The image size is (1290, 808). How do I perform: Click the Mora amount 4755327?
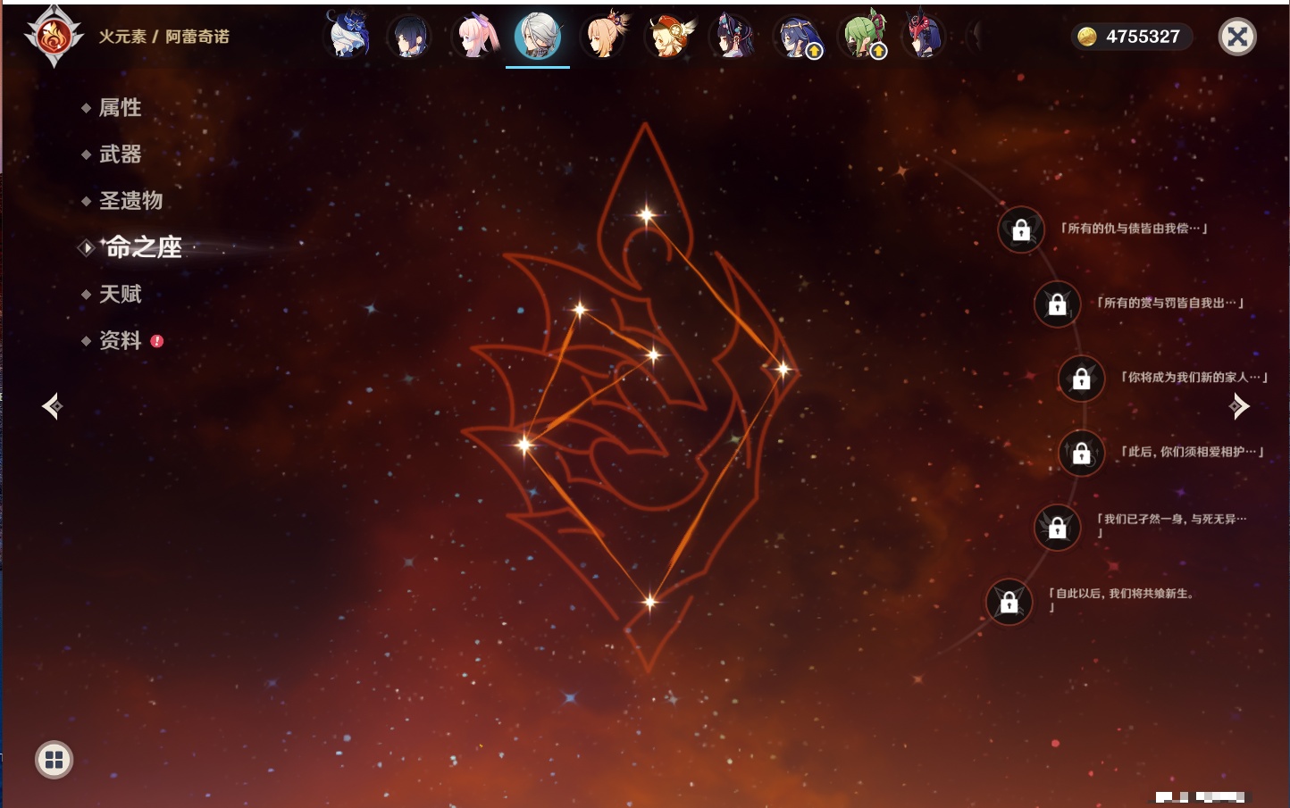pyautogui.click(x=1143, y=37)
